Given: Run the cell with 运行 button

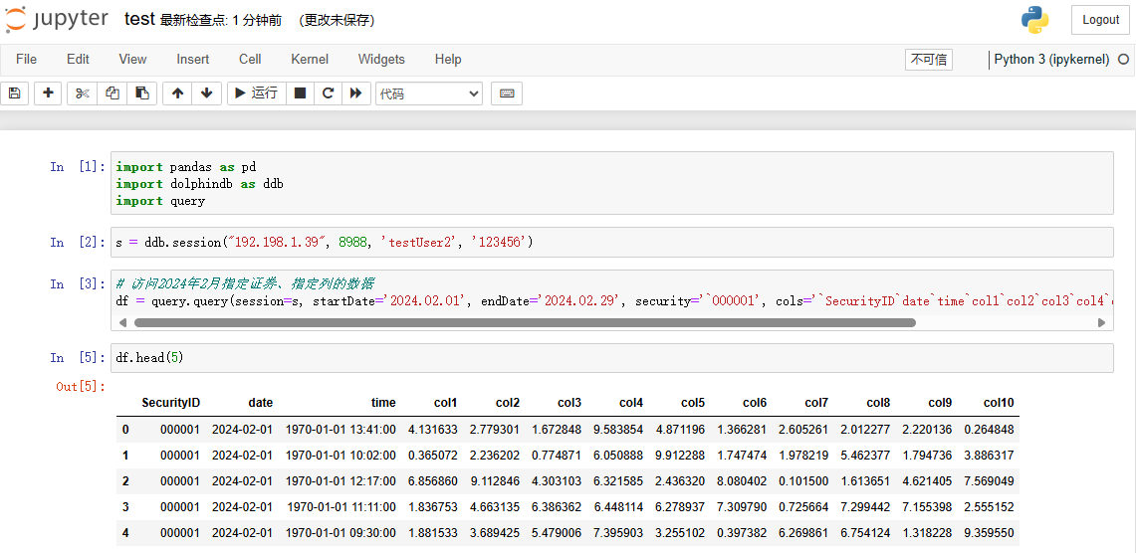Looking at the screenshot, I should (257, 93).
